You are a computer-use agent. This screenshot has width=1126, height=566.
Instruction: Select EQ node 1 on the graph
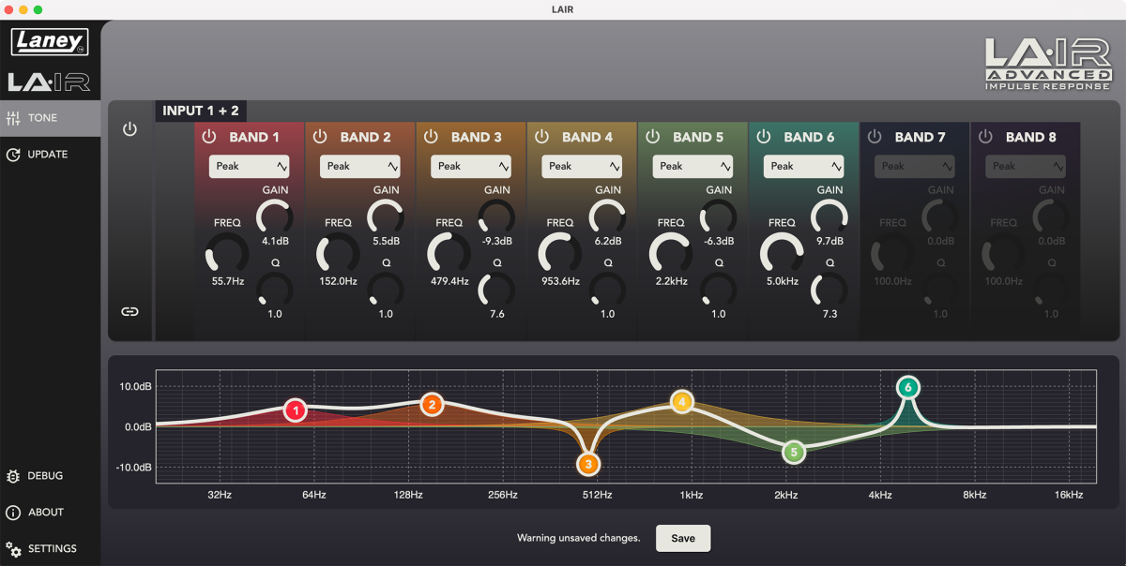296,410
